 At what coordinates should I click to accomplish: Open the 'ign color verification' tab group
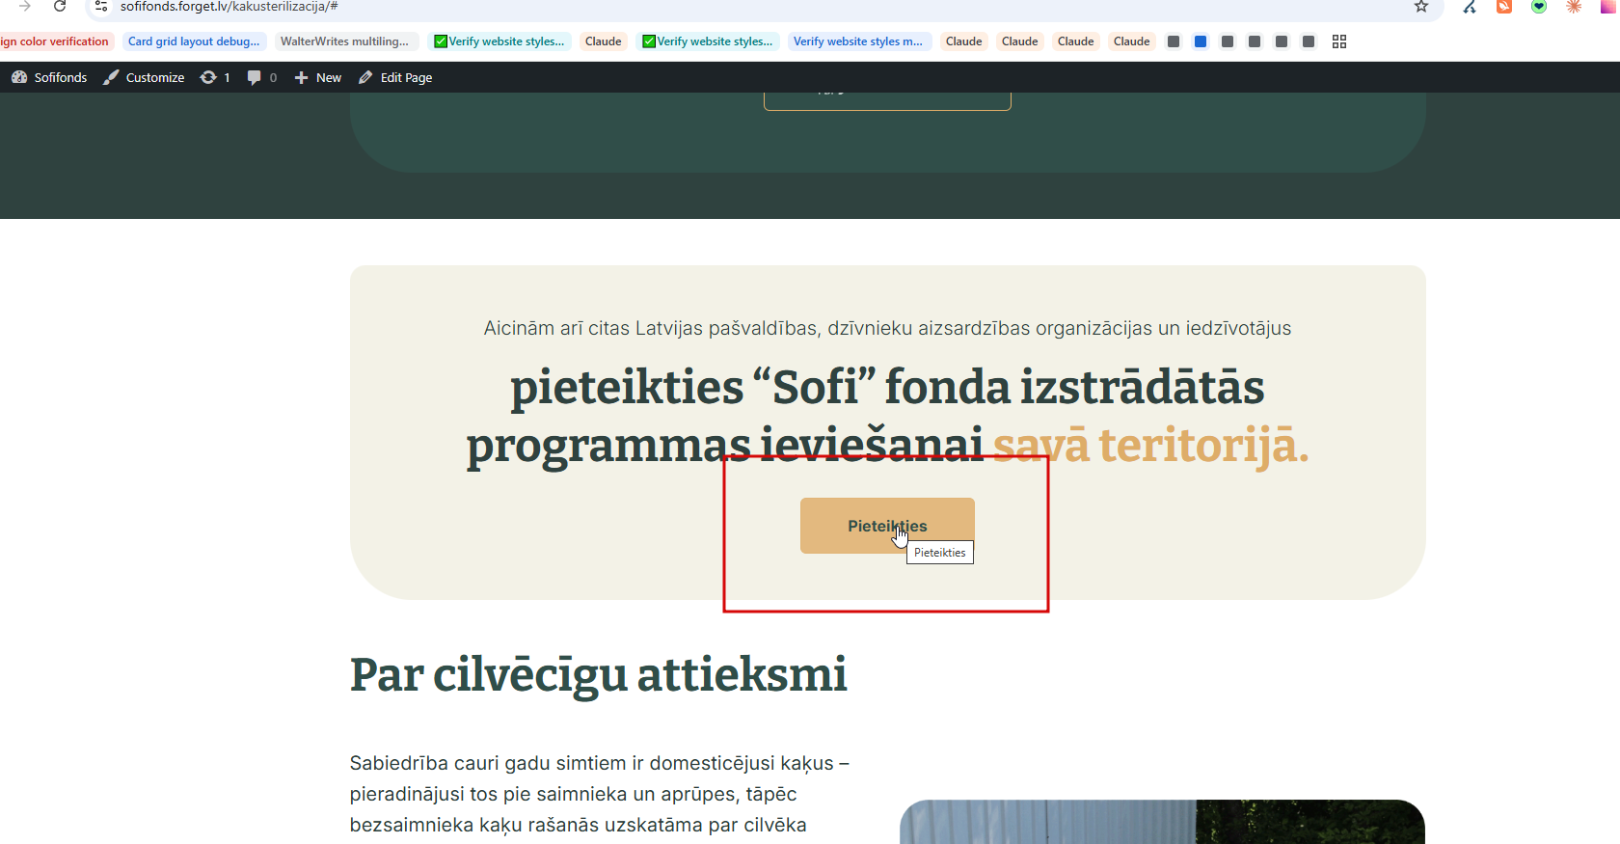56,41
